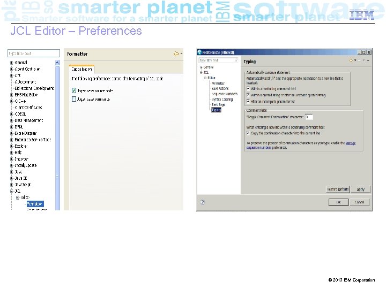Collapse Editor node in Formatter dialog tree
Viewport: 386px width, 289px height.
(18, 197)
